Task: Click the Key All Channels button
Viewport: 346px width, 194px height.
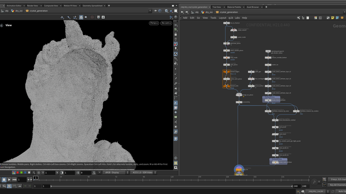Action: point(337,185)
